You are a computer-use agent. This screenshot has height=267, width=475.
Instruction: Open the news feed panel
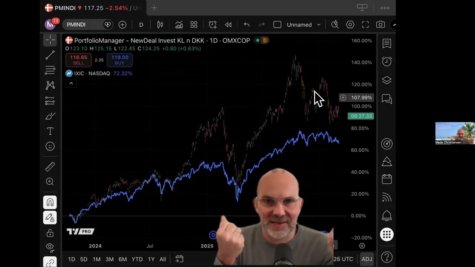[387, 198]
